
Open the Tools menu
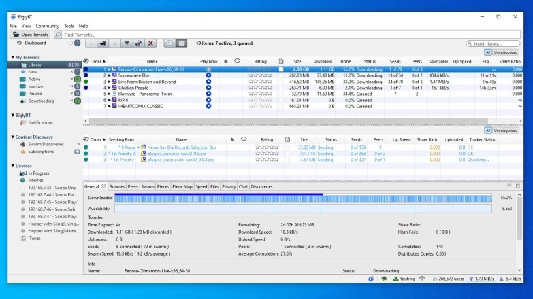coord(69,26)
